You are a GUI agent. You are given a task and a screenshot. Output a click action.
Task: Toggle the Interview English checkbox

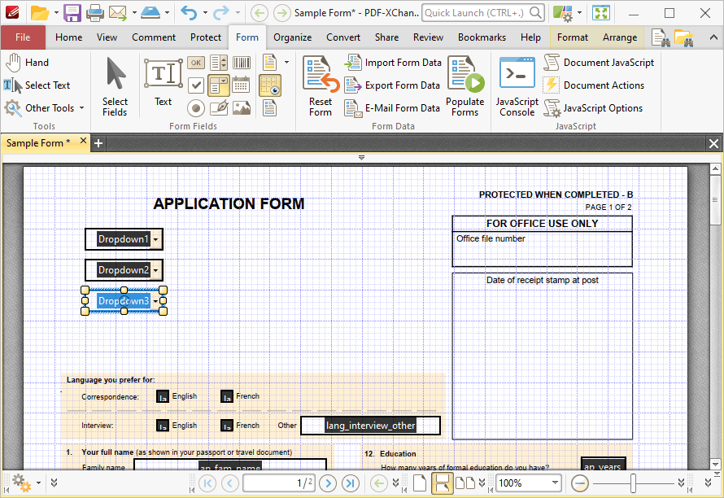pyautogui.click(x=163, y=426)
